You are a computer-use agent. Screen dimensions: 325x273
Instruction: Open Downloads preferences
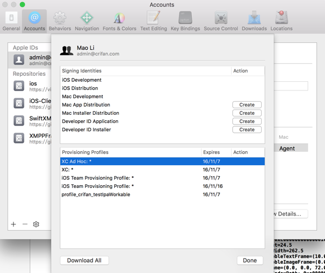point(254,21)
